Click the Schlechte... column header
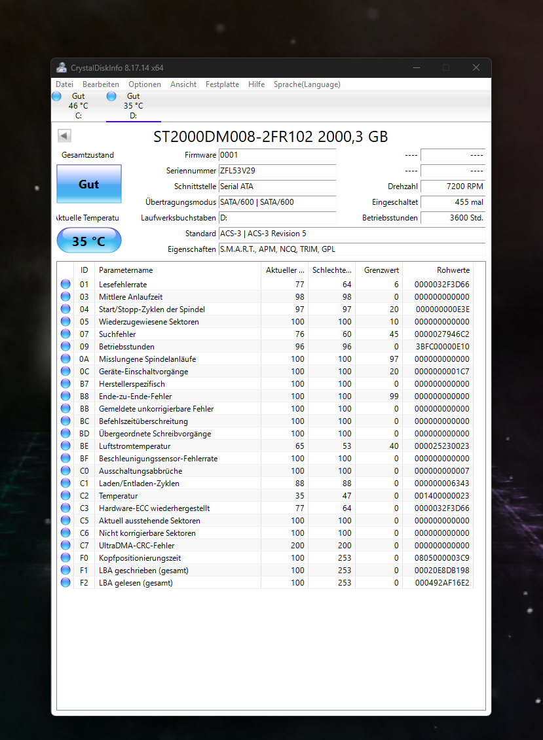The height and width of the screenshot is (740, 543). 331,270
